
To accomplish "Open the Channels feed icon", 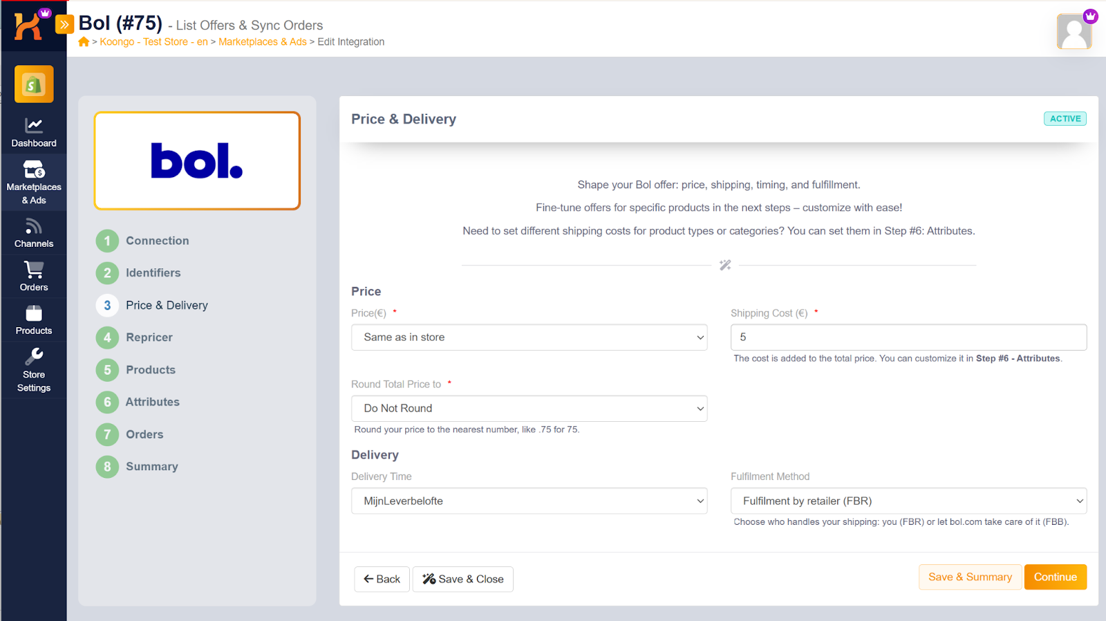I will pos(34,226).
